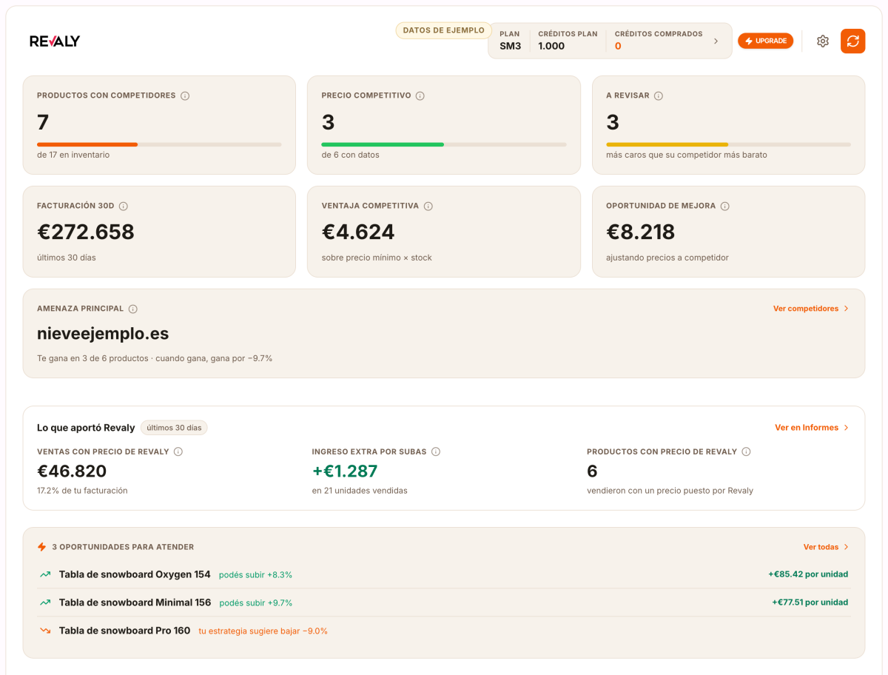The height and width of the screenshot is (675, 888).
Task: Click info icon next to Ventaja competitiva
Action: click(x=428, y=206)
